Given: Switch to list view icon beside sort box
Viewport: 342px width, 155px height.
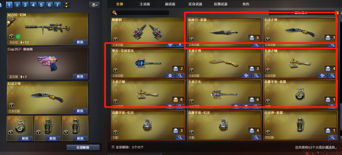Looking at the screenshot, I should click(338, 13).
